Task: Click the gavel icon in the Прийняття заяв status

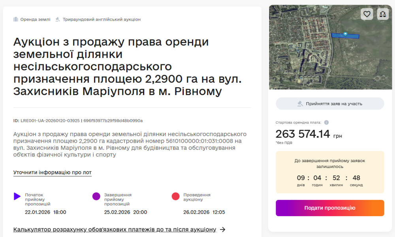Action: pos(300,104)
